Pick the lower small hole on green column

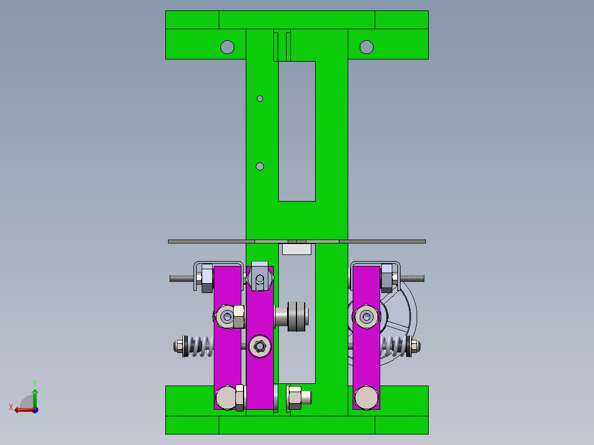[260, 166]
